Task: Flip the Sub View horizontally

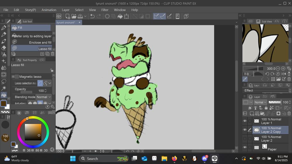Action: (x=284, y=74)
